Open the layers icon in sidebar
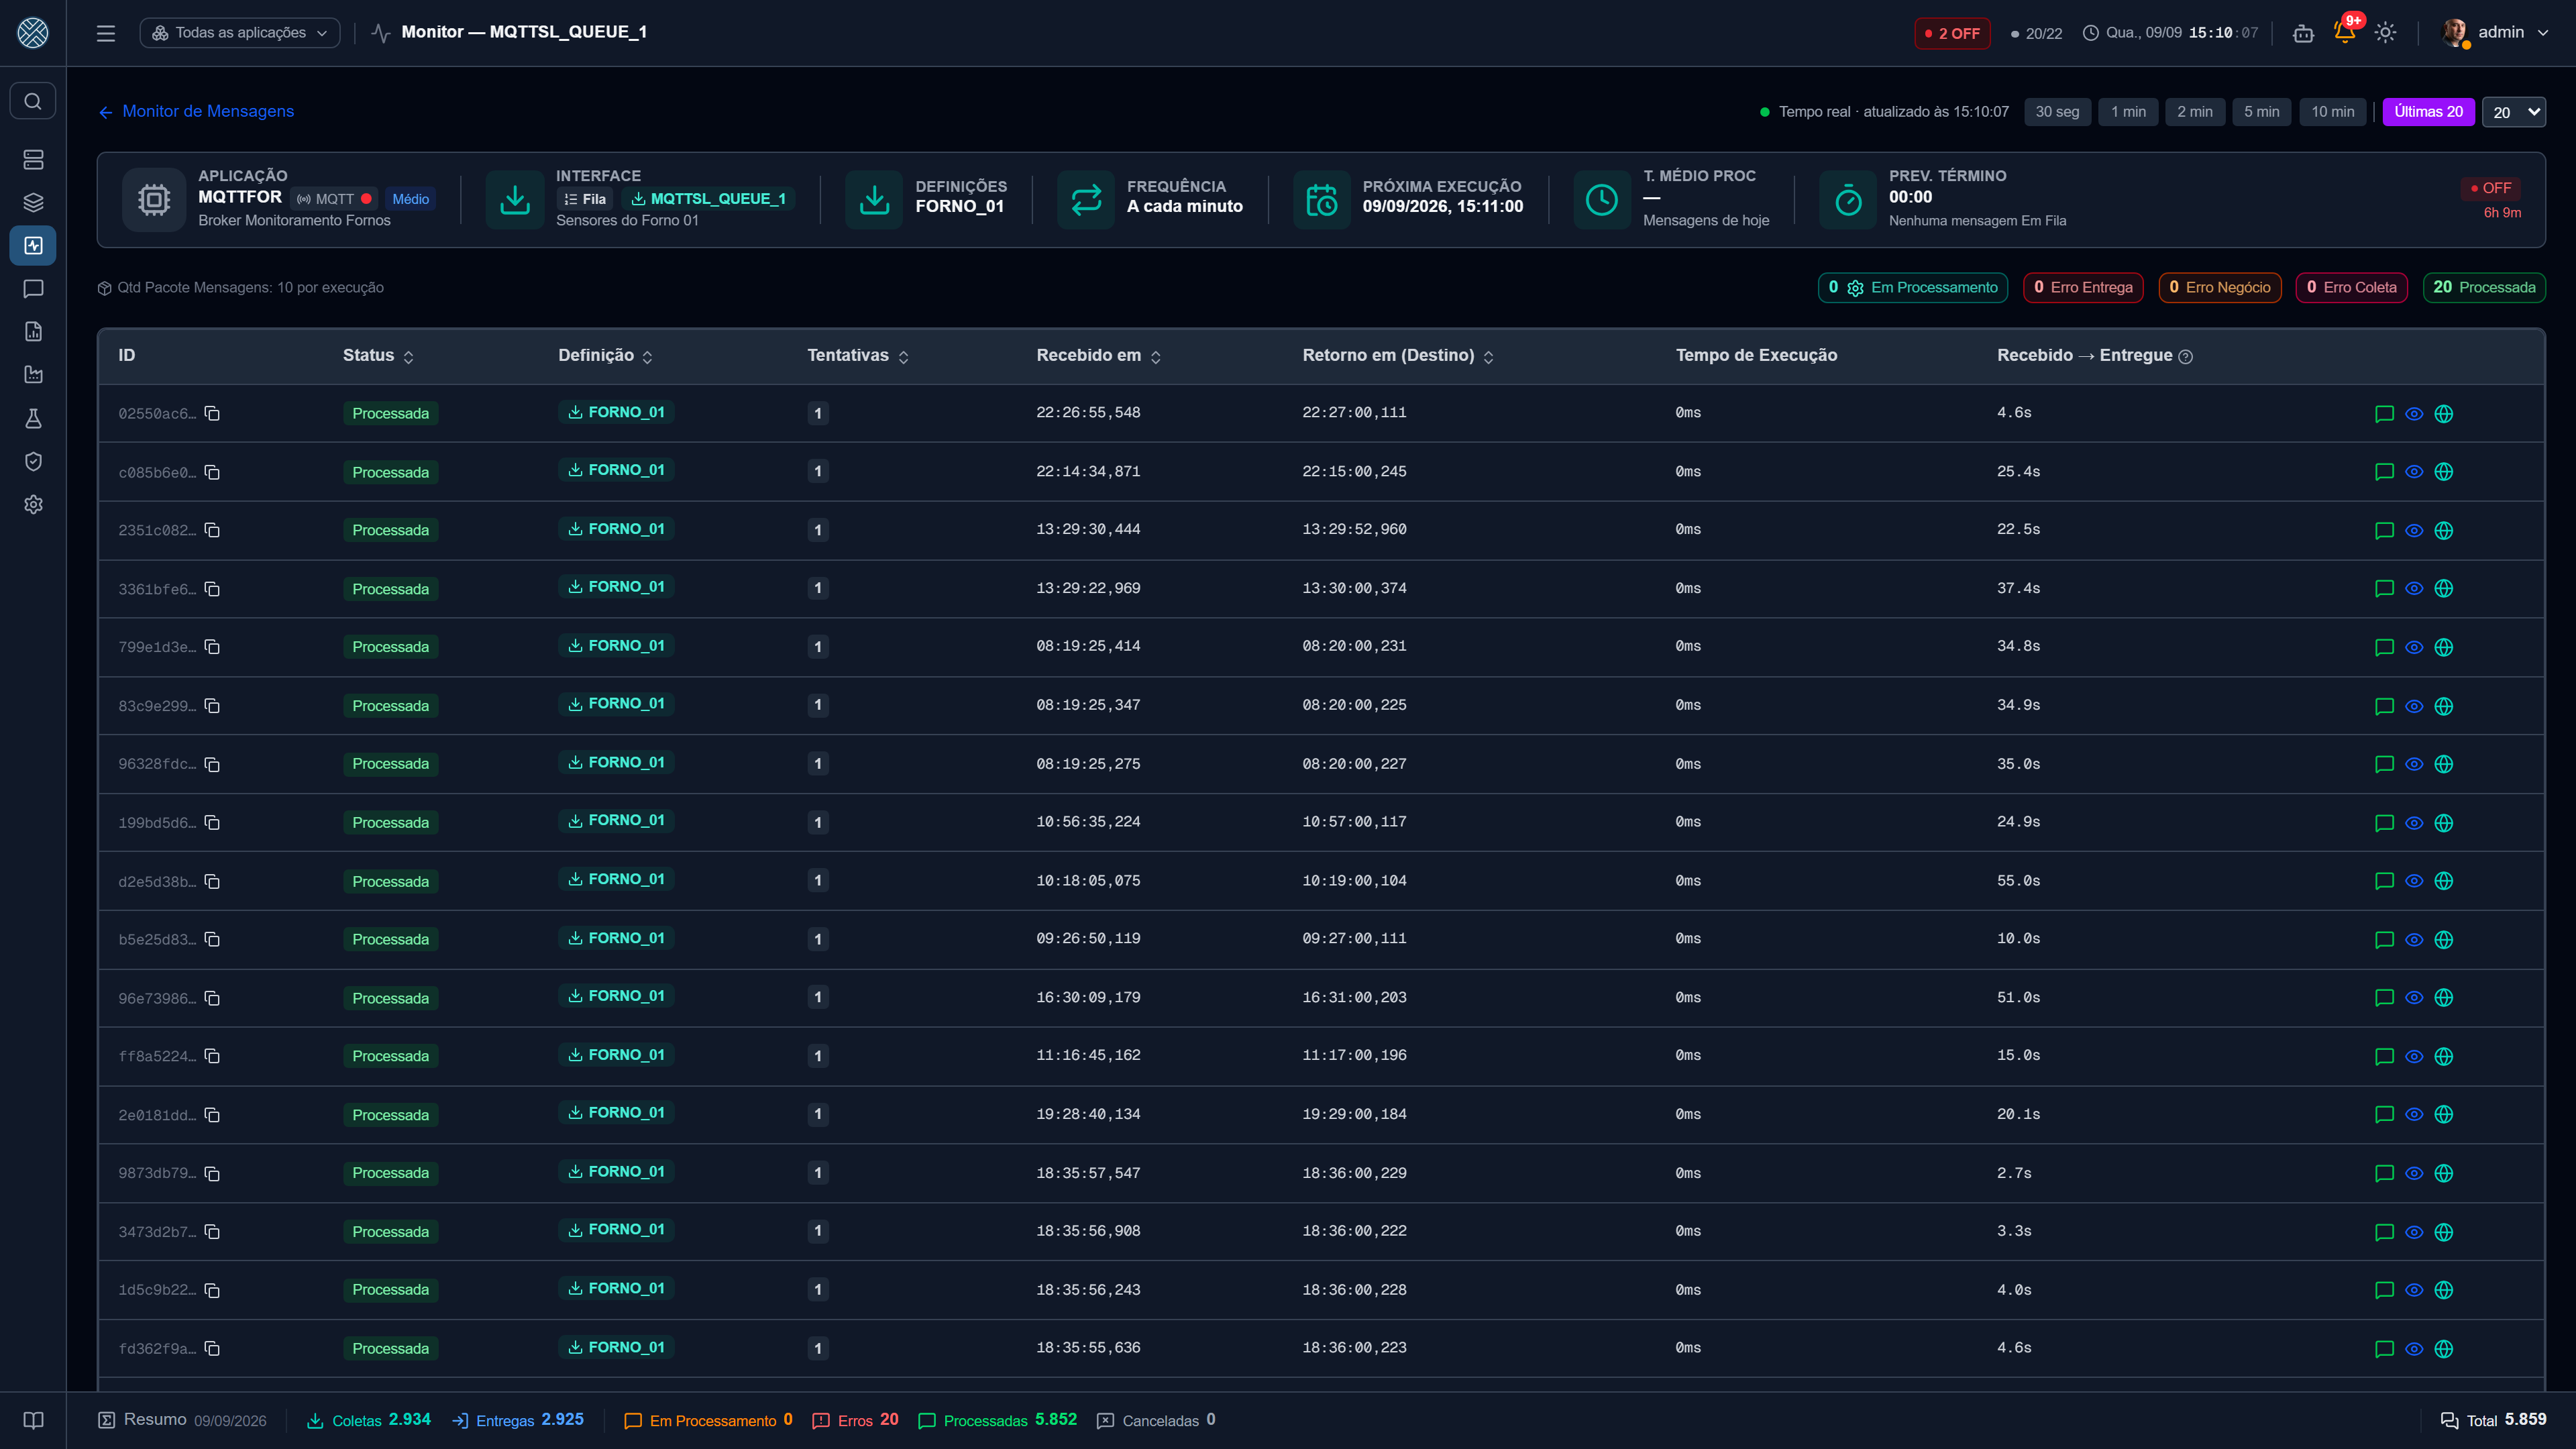 33,202
